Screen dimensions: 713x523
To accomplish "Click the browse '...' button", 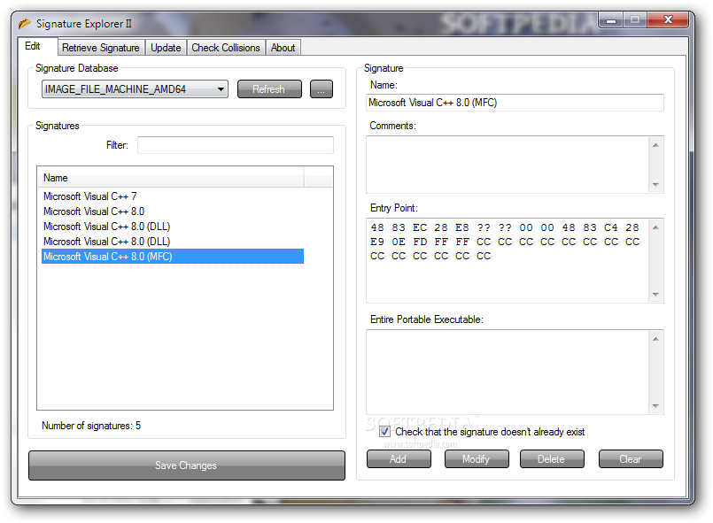I will tap(321, 89).
